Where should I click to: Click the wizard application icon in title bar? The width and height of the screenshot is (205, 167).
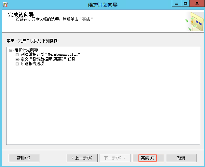pos(5,5)
